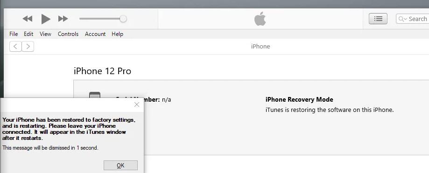Click into the Search field
429x173 pixels.
point(412,19)
